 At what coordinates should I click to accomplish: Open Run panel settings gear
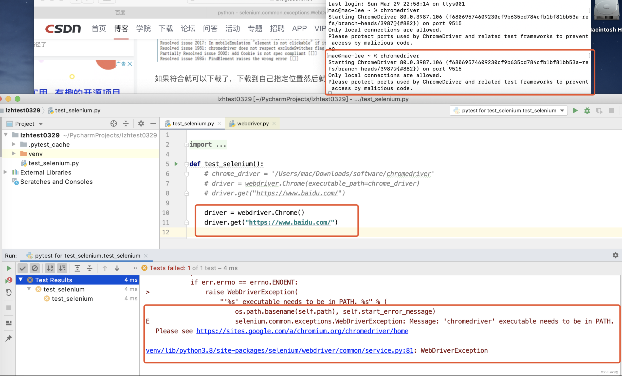tap(615, 255)
